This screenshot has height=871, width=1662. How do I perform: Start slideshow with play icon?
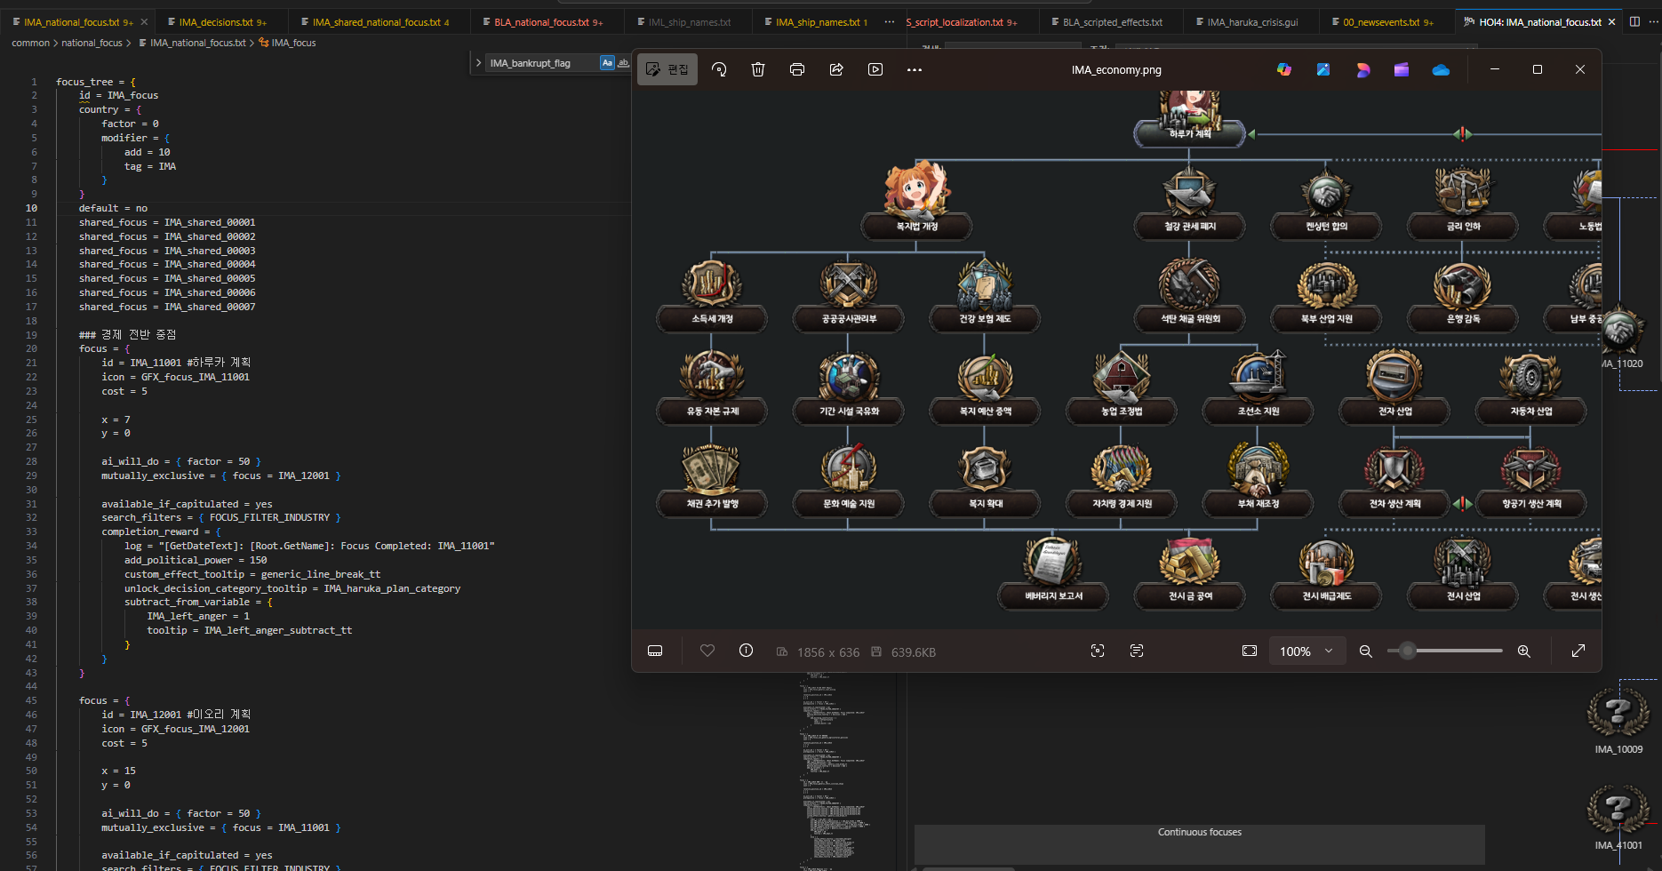tap(875, 69)
